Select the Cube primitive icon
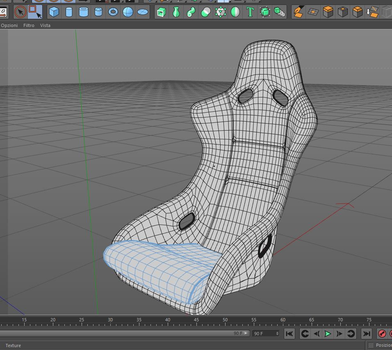392x350 pixels. 54,12
